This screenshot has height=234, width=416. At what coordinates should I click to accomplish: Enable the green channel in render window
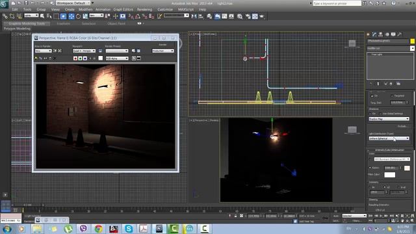coord(80,58)
